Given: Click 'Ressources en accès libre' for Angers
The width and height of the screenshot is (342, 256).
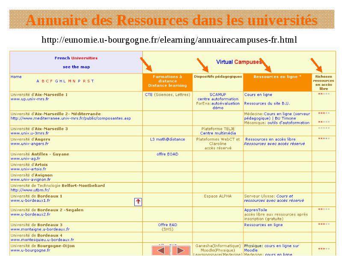Looking at the screenshot, I should click(x=271, y=140).
